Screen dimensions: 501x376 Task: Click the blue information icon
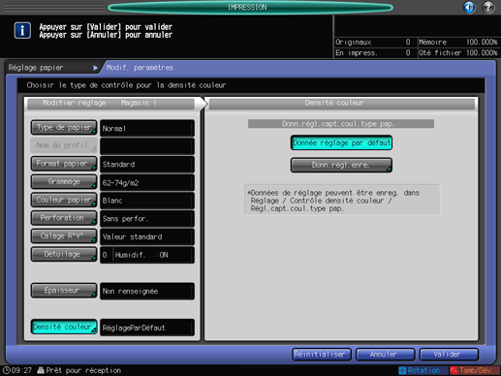coord(22,31)
